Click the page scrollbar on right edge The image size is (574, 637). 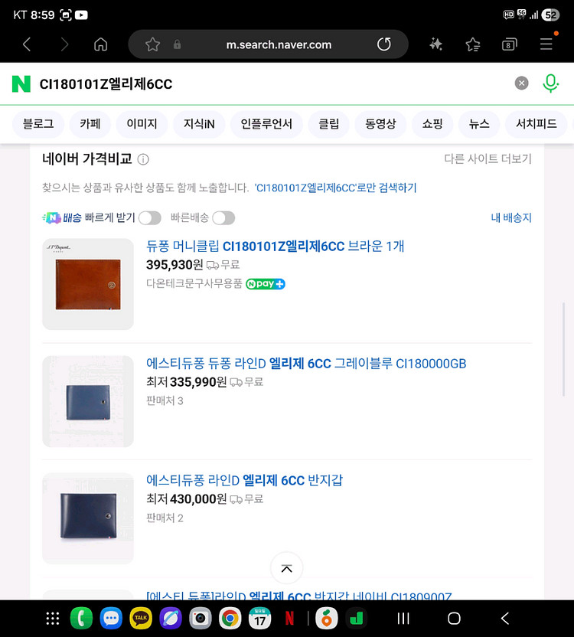pos(564,349)
